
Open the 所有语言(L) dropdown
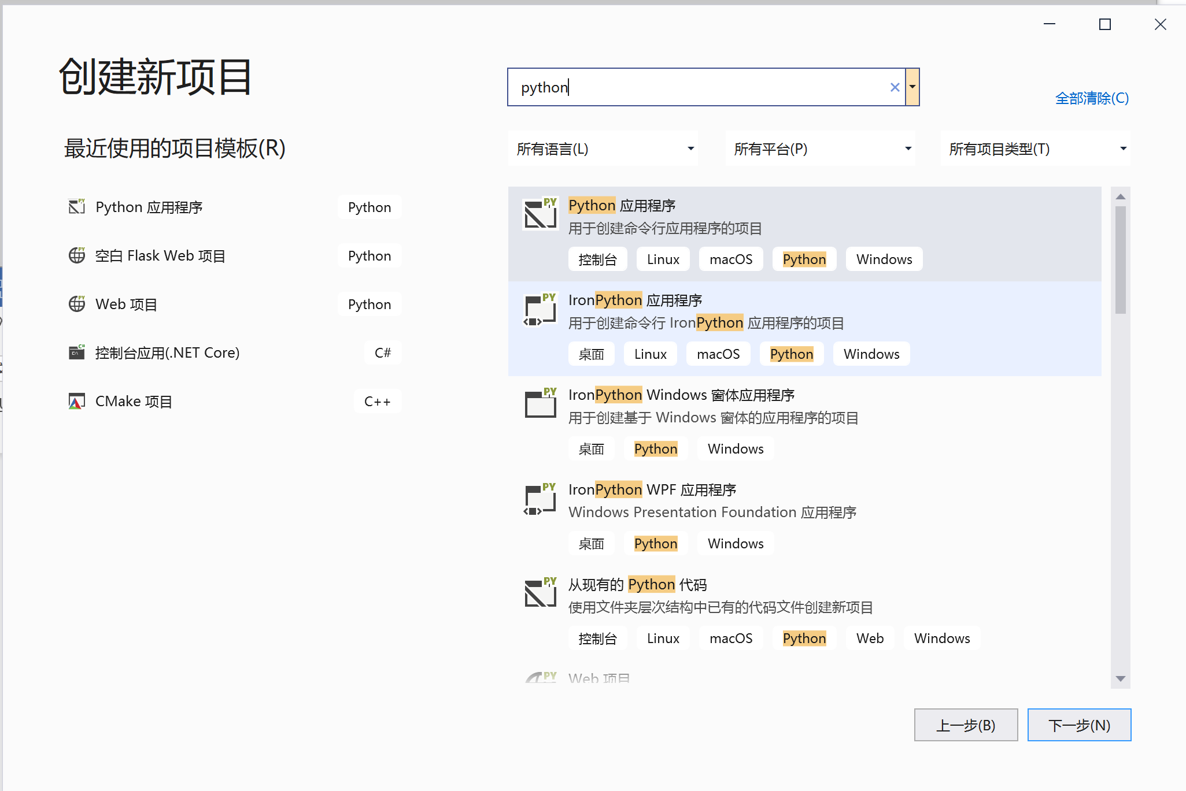[603, 148]
